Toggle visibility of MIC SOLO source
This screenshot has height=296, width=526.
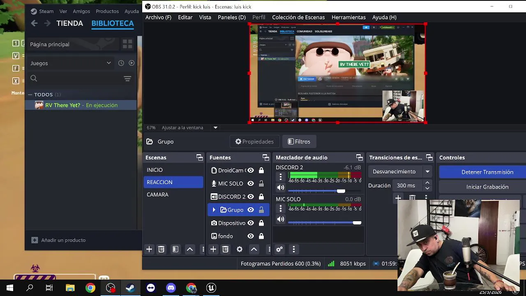click(251, 183)
